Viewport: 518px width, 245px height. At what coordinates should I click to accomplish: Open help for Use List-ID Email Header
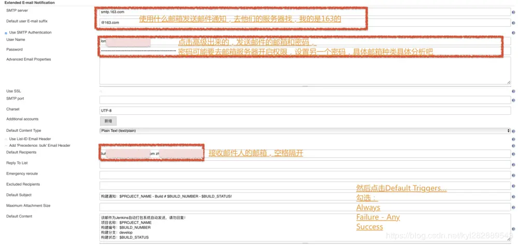tap(513, 140)
